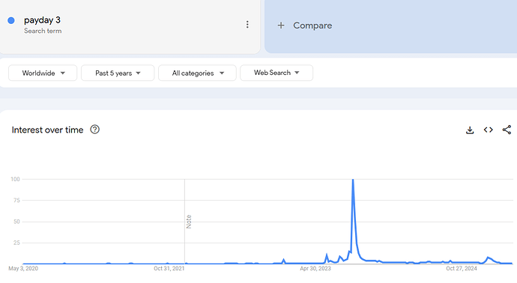Share the interest over time chart

tap(507, 130)
